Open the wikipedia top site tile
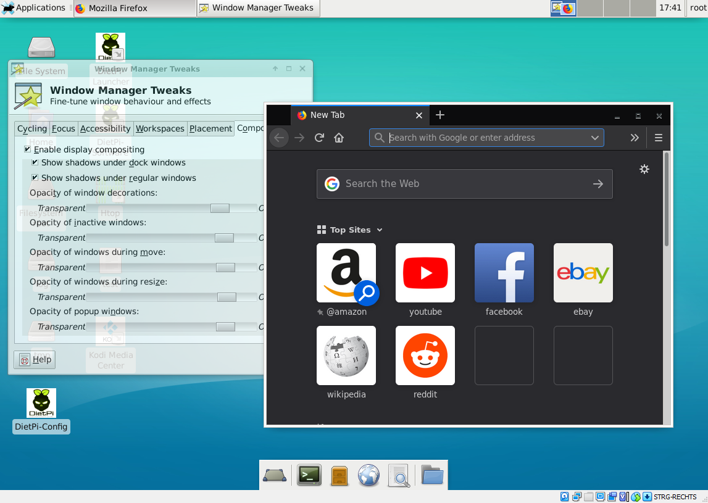Image resolution: width=708 pixels, height=503 pixels. coord(346,355)
